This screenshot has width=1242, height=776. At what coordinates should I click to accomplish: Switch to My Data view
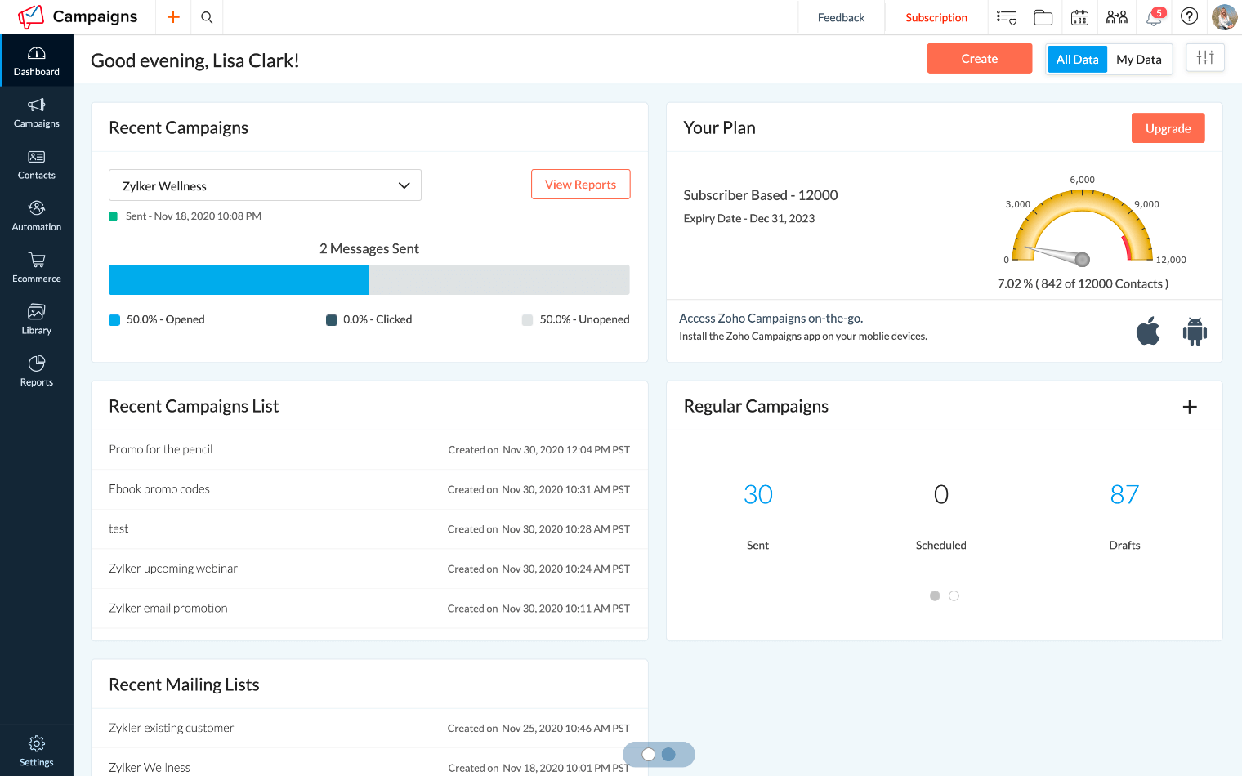(x=1139, y=59)
